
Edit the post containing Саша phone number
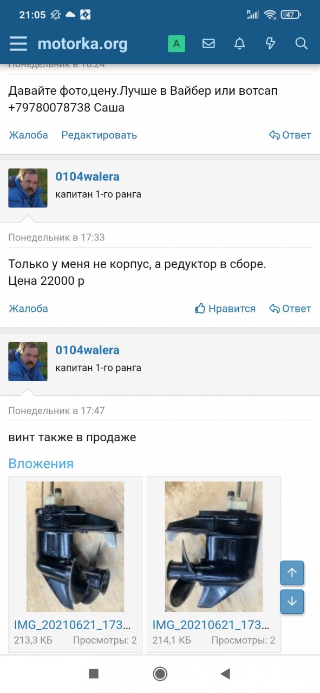pyautogui.click(x=99, y=135)
